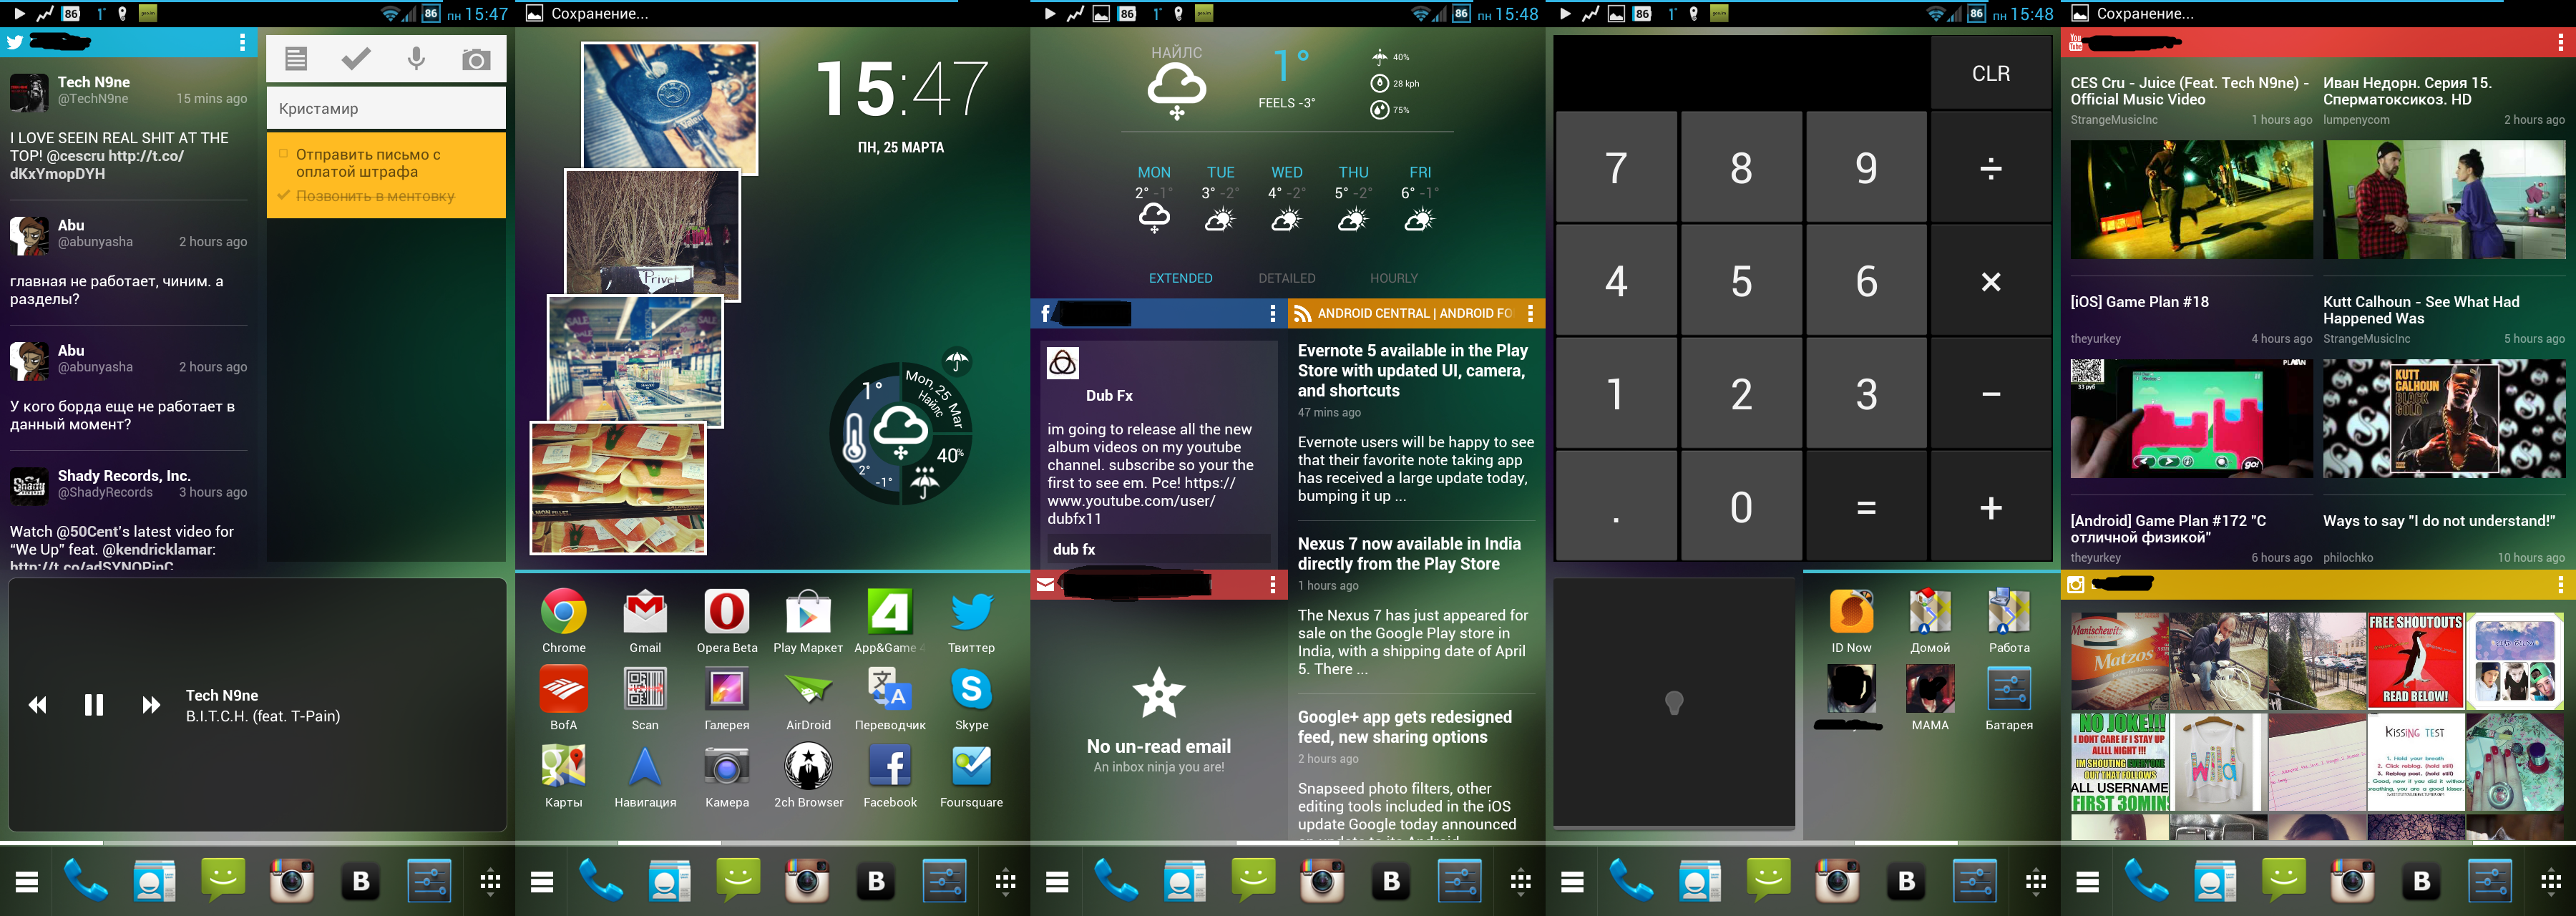Open the Twitter widget overflow menu
The image size is (2576, 916).
click(x=242, y=42)
